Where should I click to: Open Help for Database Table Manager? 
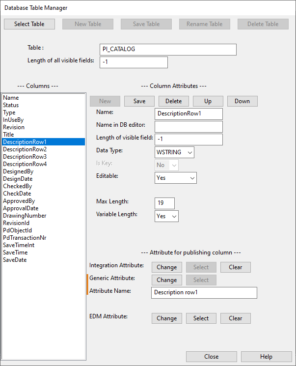click(x=267, y=357)
